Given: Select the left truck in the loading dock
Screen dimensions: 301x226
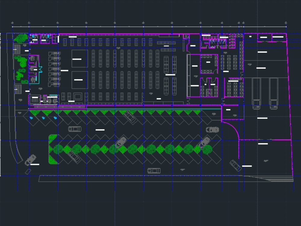Looking at the screenshot, I should [256, 93].
